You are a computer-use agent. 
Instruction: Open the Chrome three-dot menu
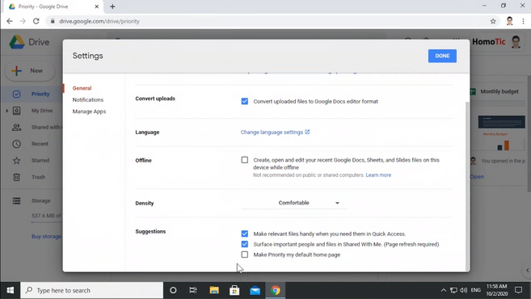523,21
